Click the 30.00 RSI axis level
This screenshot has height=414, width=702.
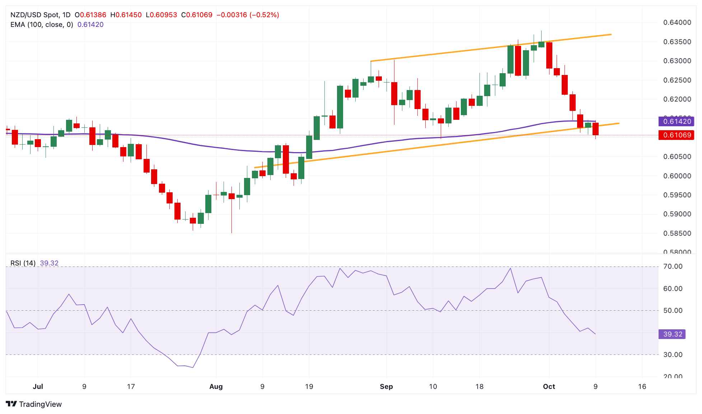coord(673,354)
